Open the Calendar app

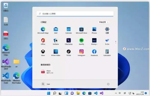click(x=69, y=30)
